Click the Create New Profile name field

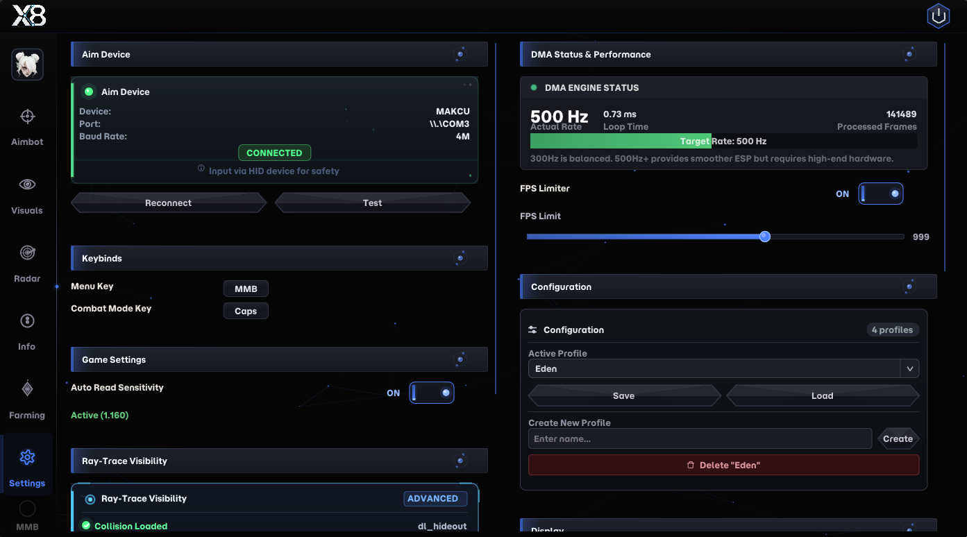[700, 438]
